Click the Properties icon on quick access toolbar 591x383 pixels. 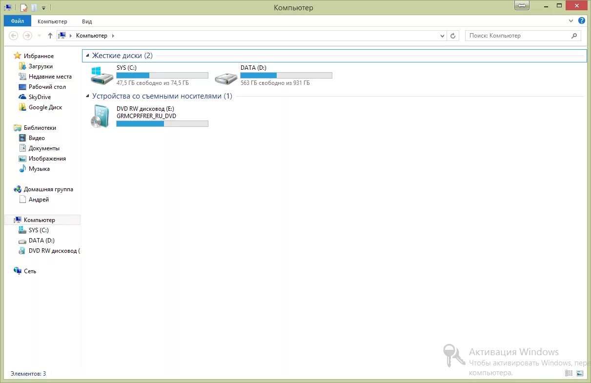23,7
